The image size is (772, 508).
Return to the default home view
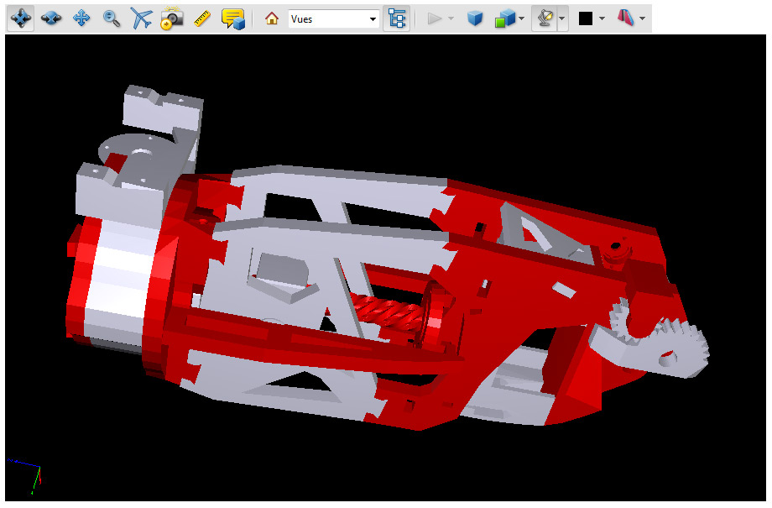[271, 18]
